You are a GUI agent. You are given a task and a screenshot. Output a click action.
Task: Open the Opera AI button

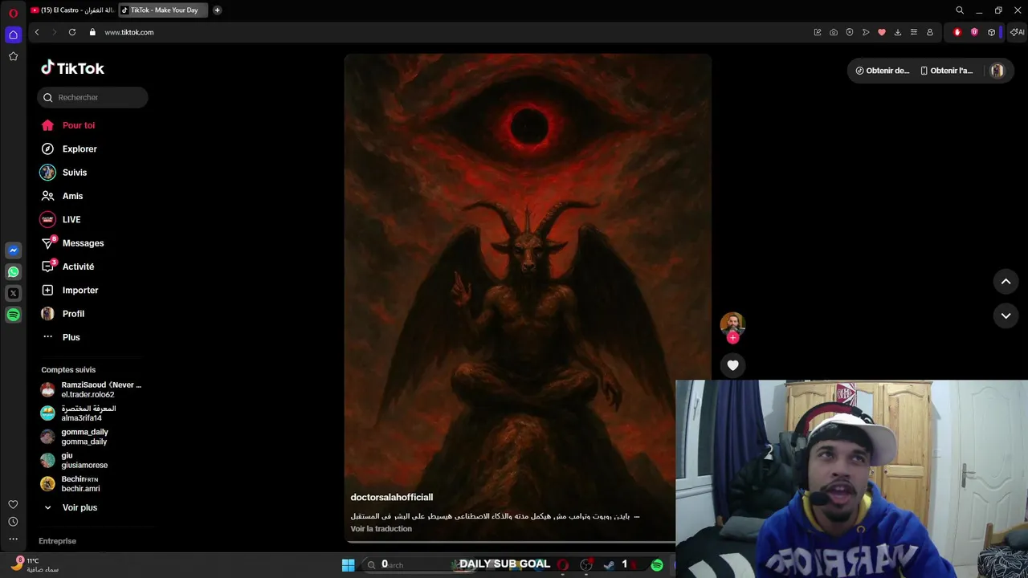coord(1018,32)
